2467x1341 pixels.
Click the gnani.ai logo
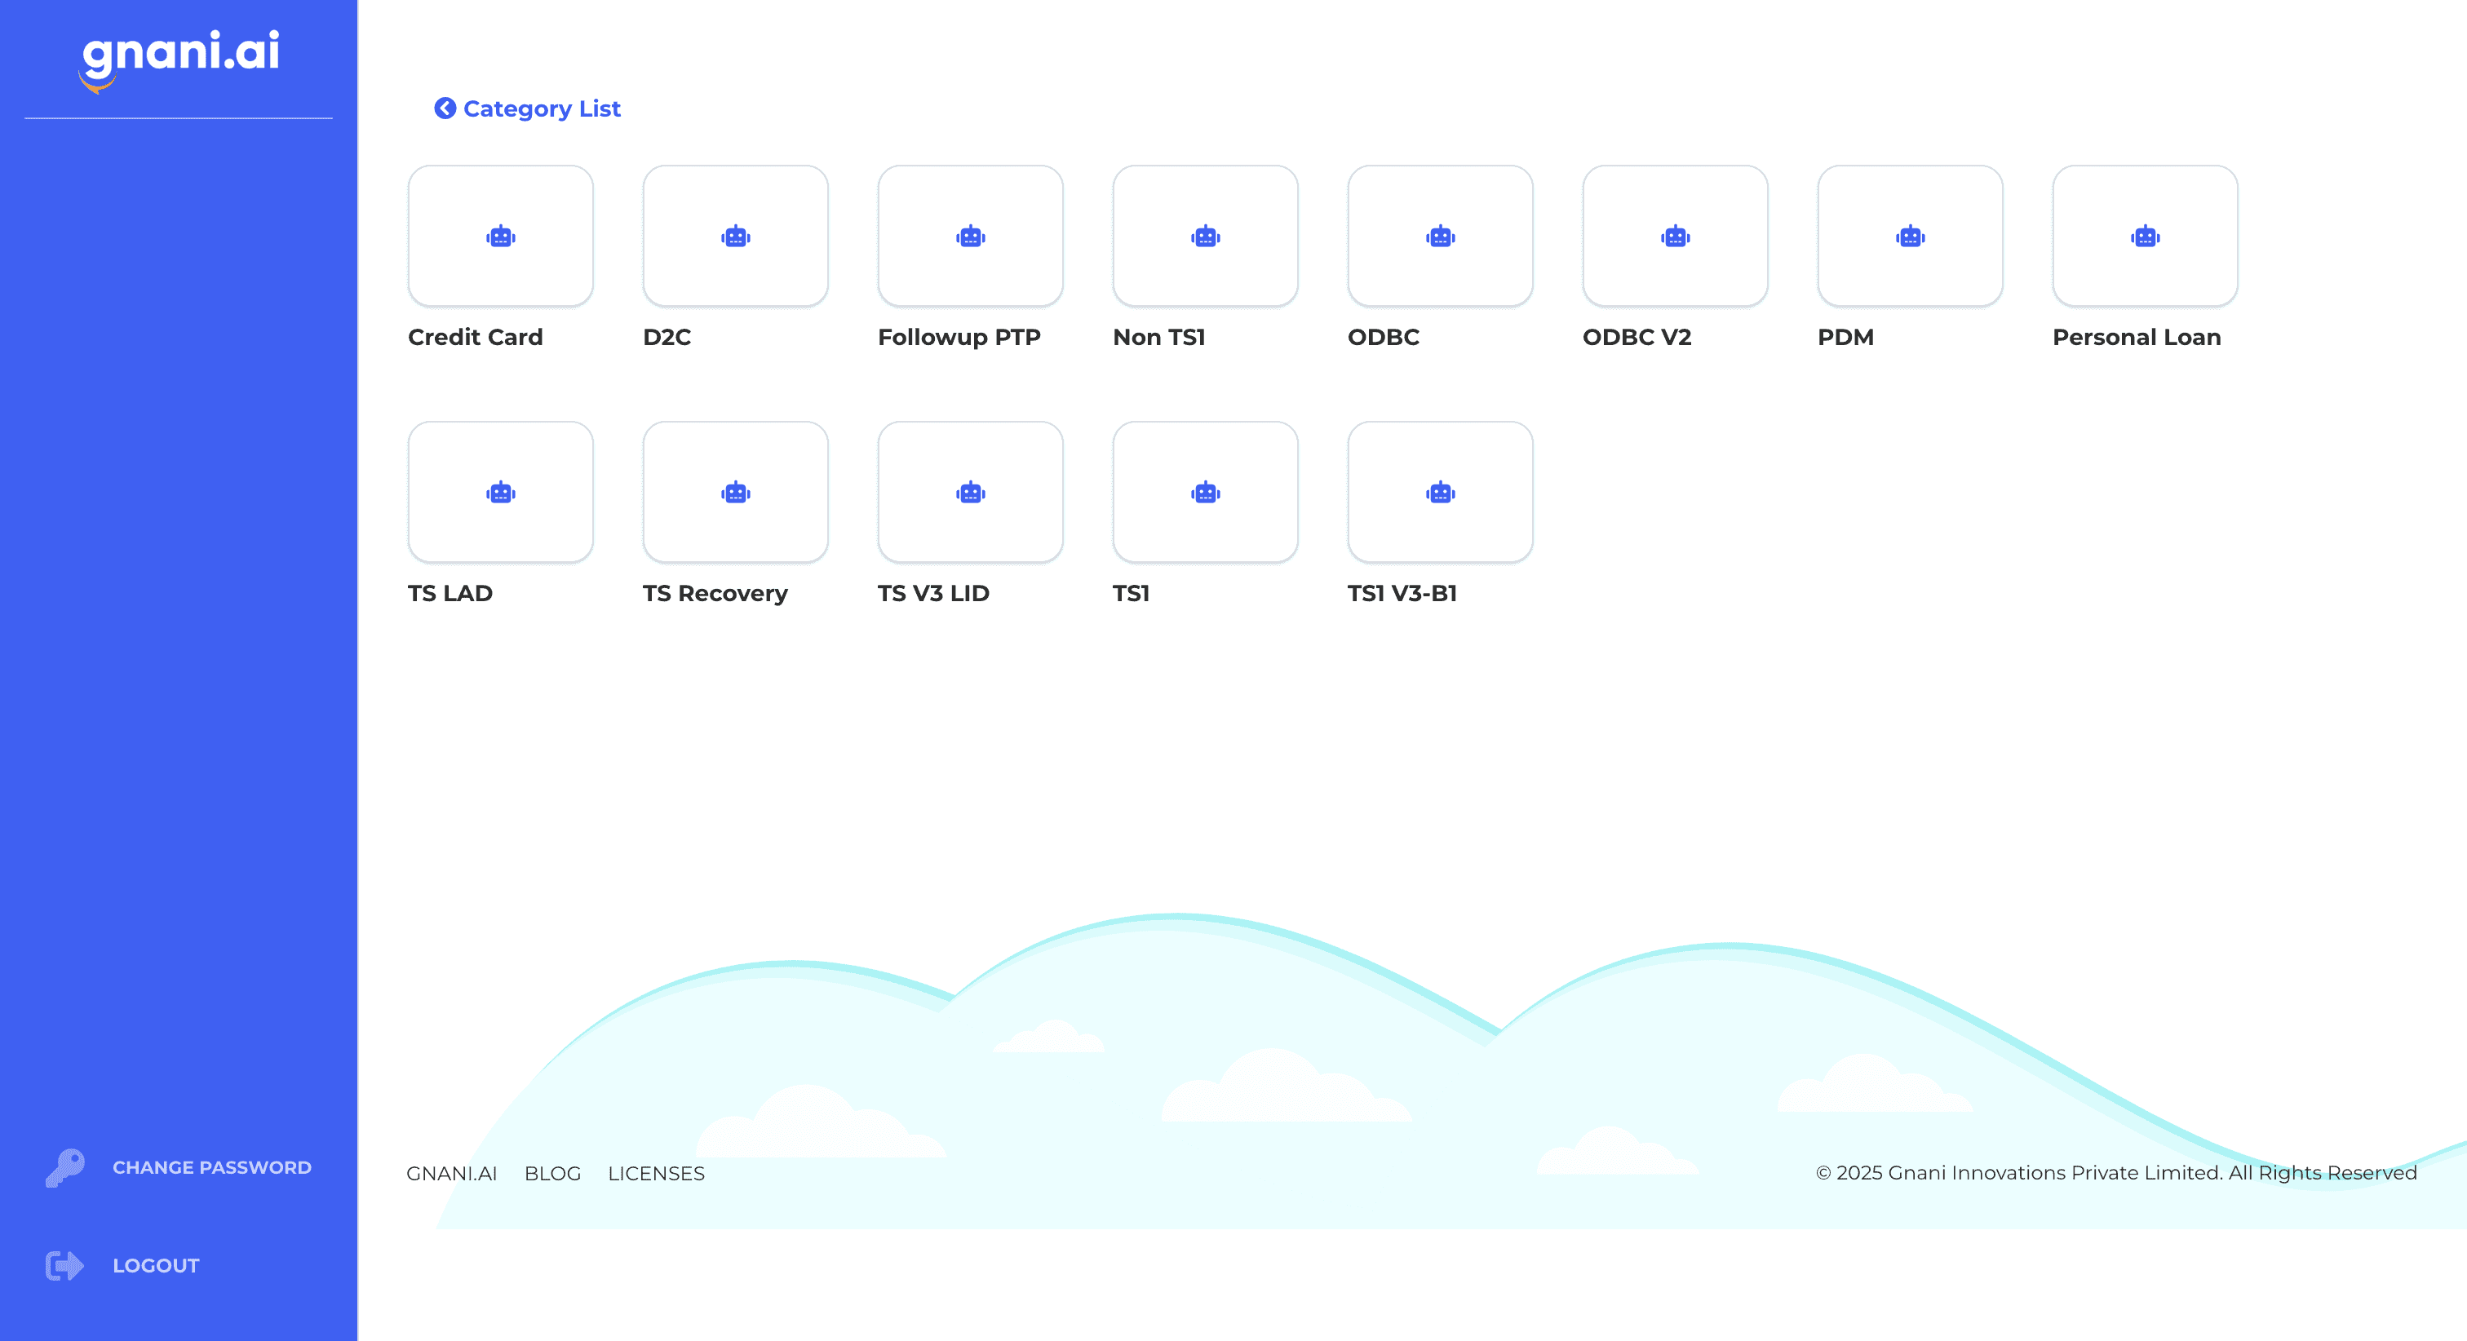point(179,55)
